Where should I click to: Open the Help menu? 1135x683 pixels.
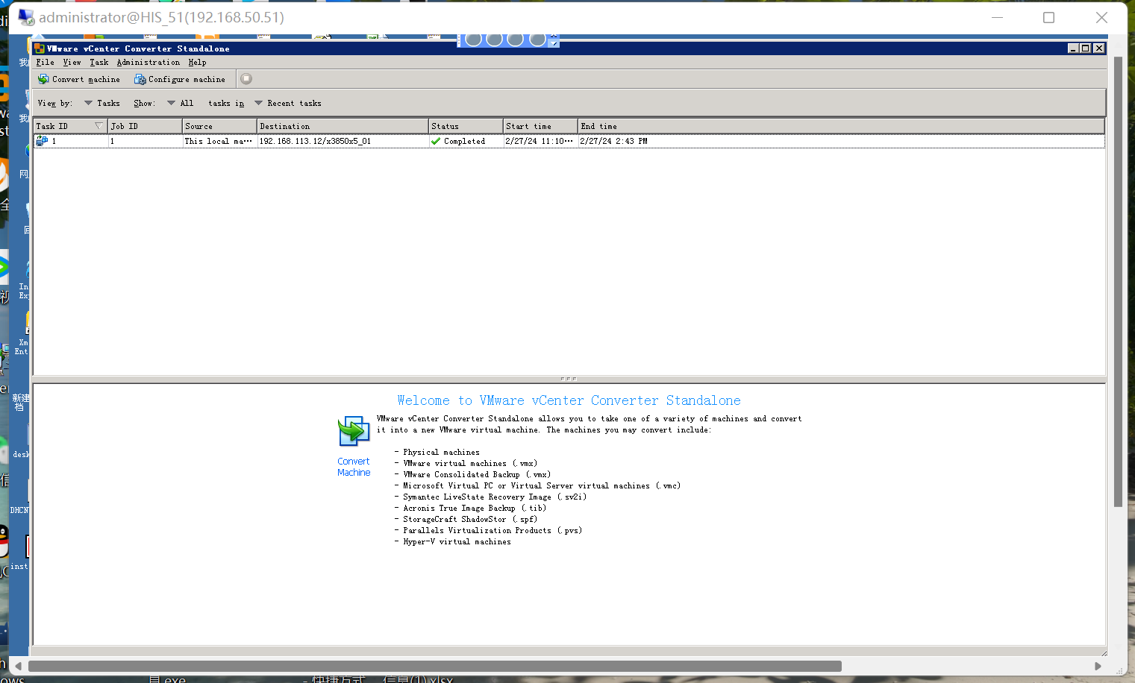tap(197, 63)
